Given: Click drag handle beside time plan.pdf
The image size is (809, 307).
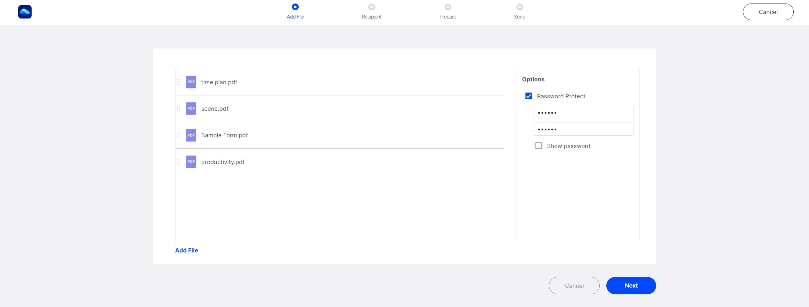Looking at the screenshot, I should pyautogui.click(x=178, y=82).
